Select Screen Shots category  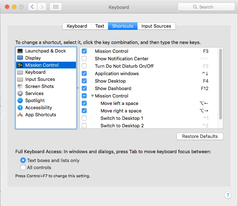46,87
